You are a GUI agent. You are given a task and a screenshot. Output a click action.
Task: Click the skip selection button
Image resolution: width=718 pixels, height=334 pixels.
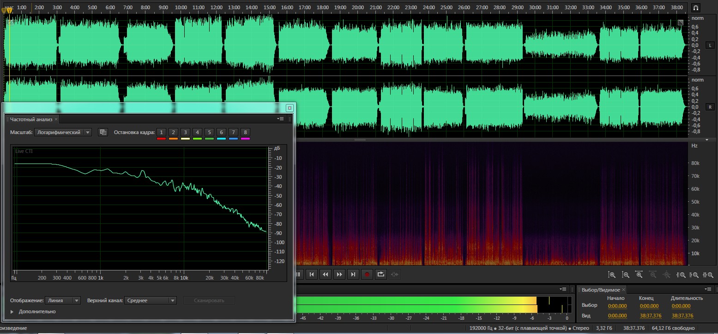(394, 275)
